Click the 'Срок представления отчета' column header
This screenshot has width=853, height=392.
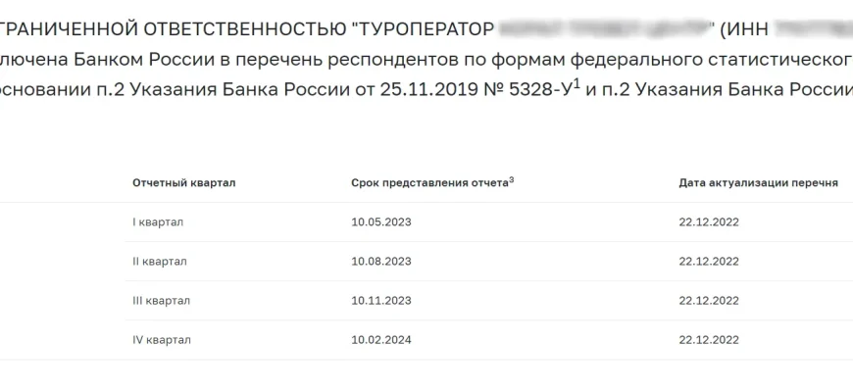[429, 183]
